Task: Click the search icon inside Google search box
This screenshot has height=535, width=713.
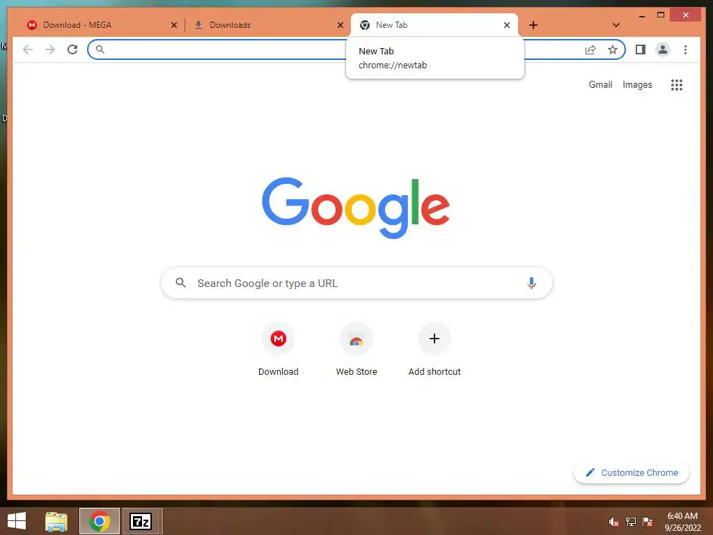Action: click(180, 283)
